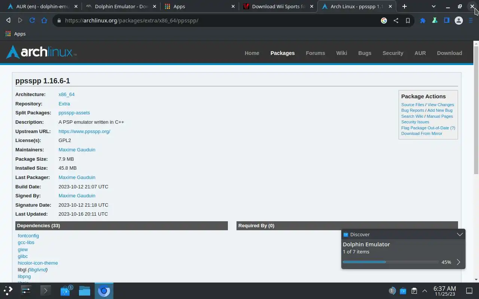479x299 pixels.
Task: Bookmark this page with the bookmark icon
Action: coord(408,21)
